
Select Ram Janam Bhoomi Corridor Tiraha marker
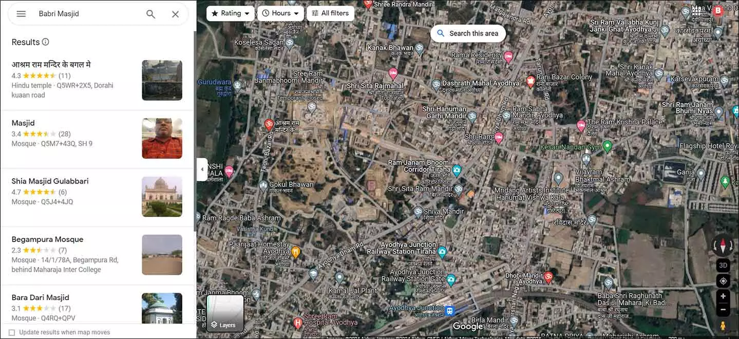pyautogui.click(x=457, y=169)
